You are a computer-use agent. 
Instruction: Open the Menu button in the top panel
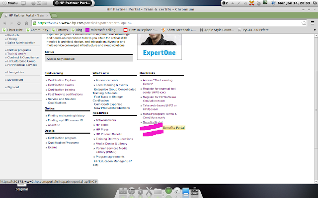click(x=10, y=3)
